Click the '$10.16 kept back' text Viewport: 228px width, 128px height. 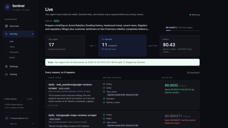[x=109, y=49]
